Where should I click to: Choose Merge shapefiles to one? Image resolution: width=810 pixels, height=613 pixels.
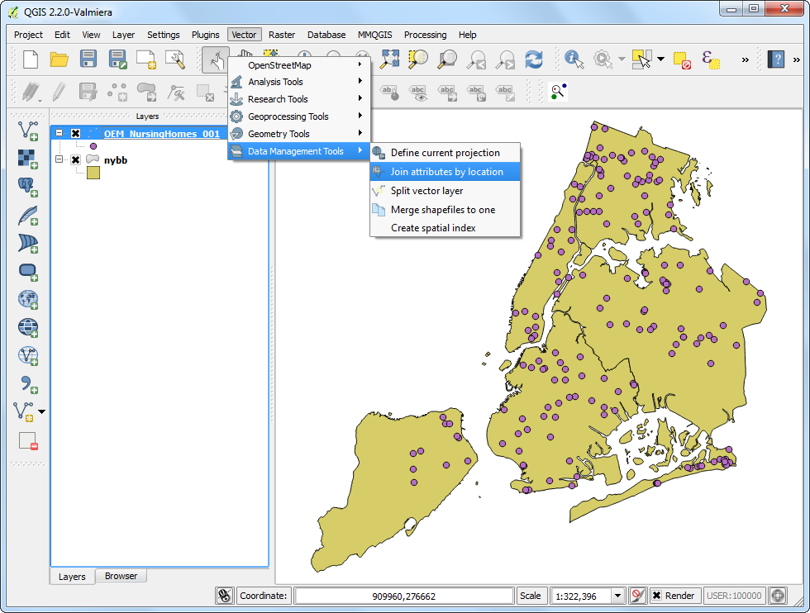[445, 210]
